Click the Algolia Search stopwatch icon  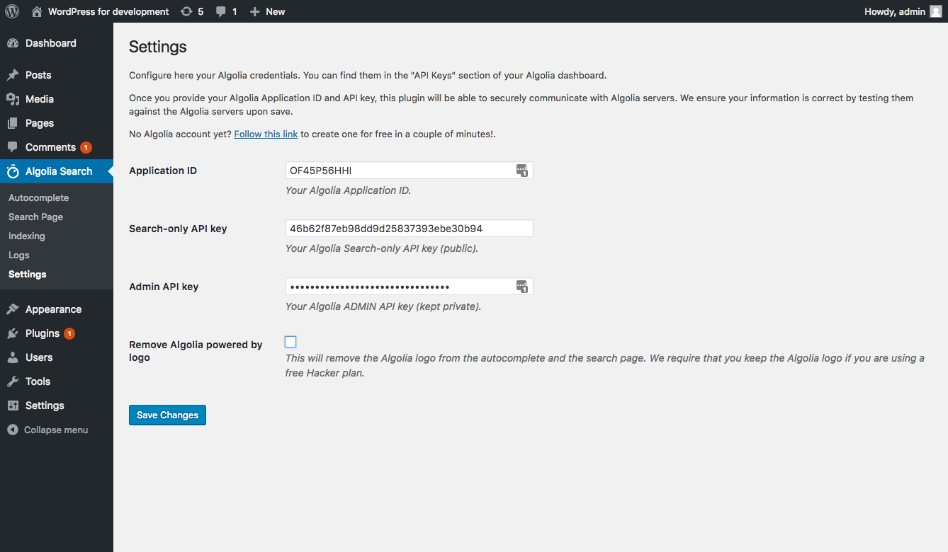click(x=13, y=171)
